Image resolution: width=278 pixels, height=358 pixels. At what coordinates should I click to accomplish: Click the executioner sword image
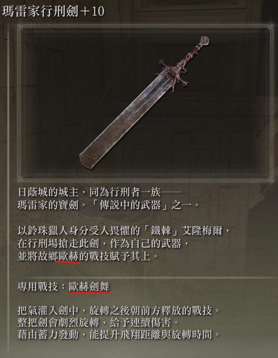pos(144,102)
